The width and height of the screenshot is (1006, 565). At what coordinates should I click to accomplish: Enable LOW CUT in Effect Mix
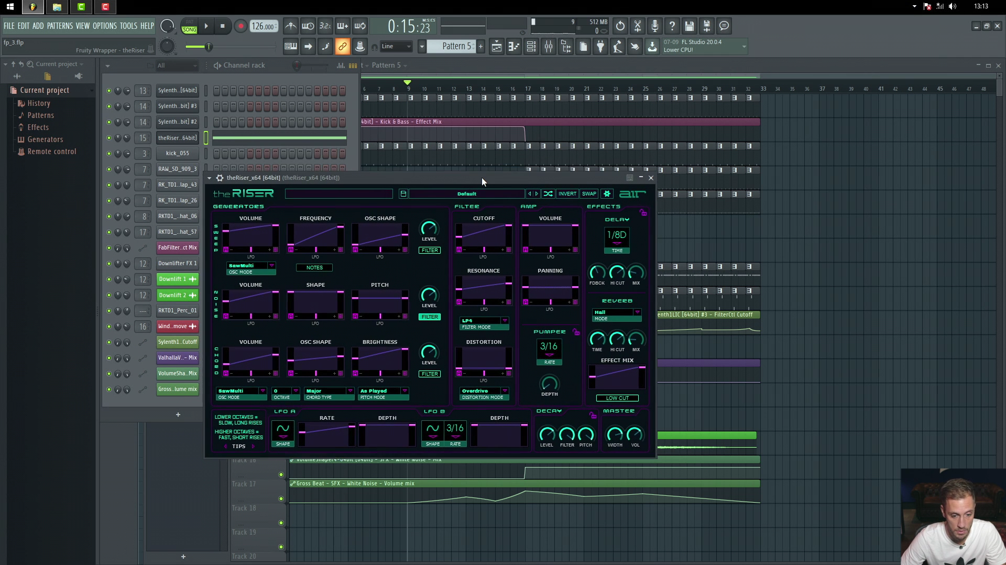(x=617, y=398)
